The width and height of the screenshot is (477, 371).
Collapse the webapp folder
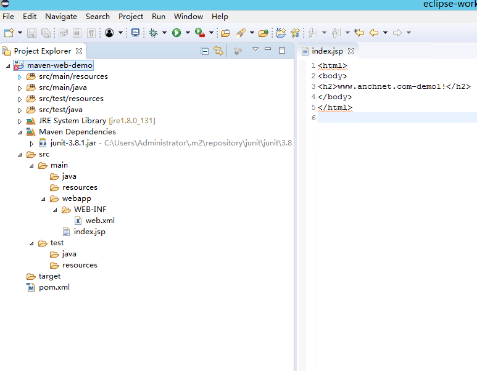point(43,199)
